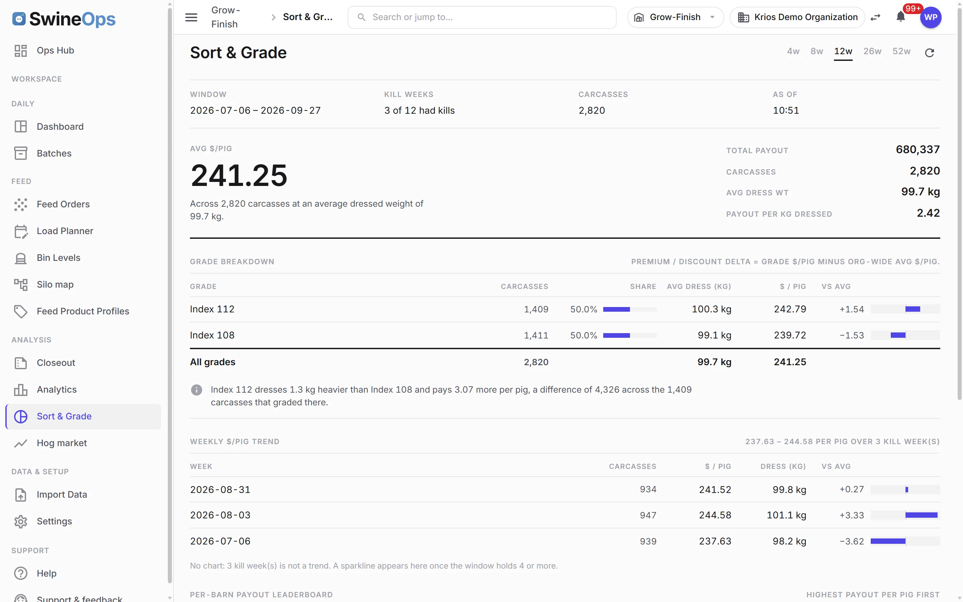Focus the Search or jump to field
Viewport: 963px width, 602px height.
tap(482, 17)
